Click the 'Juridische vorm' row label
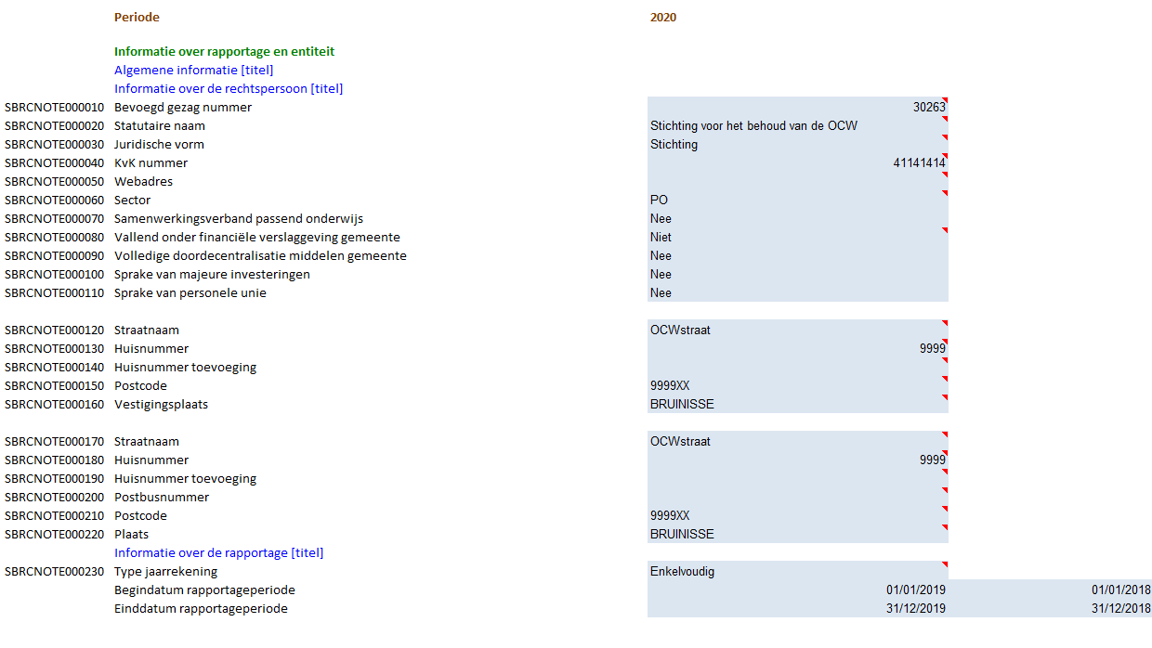The width and height of the screenshot is (1152, 648). (x=159, y=145)
